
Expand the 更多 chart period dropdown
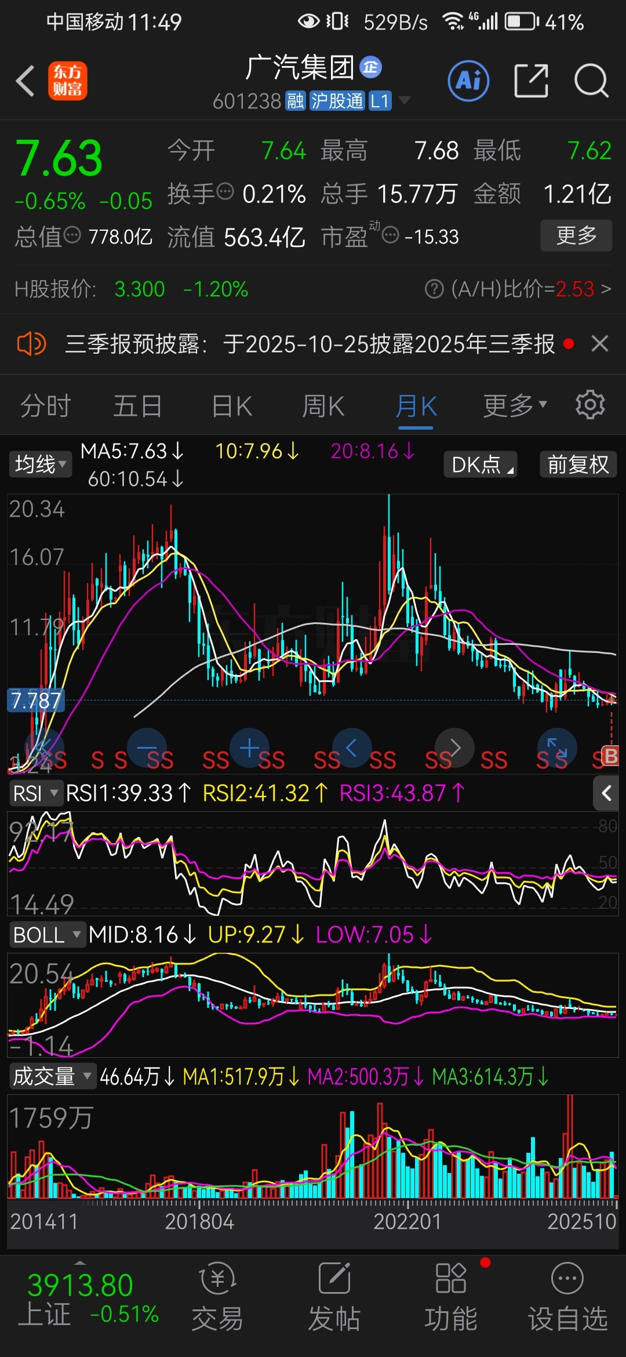[x=515, y=405]
